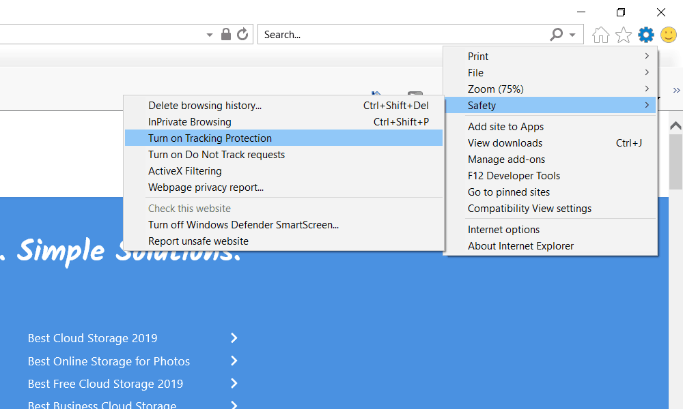The width and height of the screenshot is (683, 409).
Task: Open Favorites star icon
Action: [x=624, y=35]
